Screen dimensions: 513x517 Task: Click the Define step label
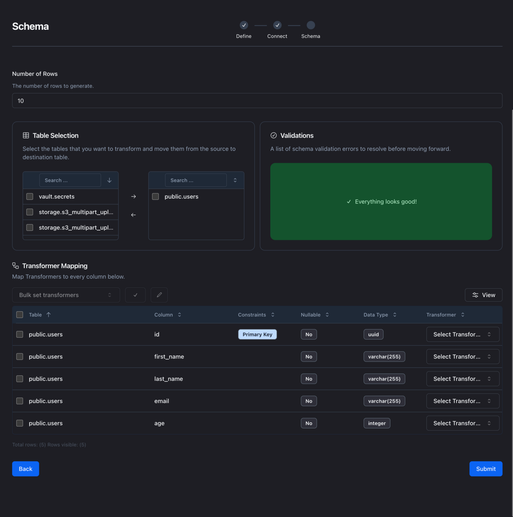[x=244, y=36]
